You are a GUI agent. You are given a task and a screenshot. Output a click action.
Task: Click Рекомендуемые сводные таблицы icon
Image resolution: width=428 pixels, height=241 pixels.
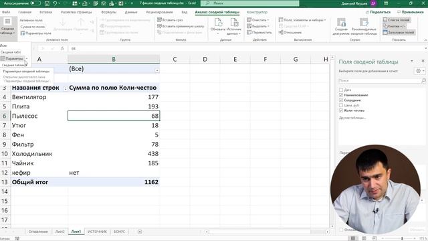click(x=364, y=22)
